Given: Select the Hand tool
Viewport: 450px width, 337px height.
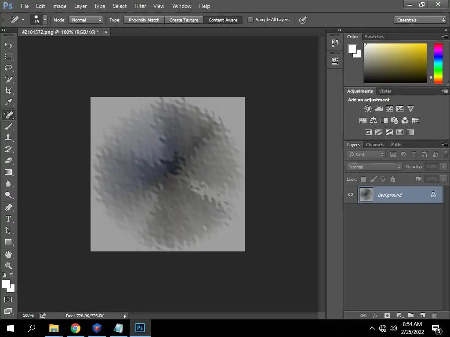Looking at the screenshot, I should 8,255.
